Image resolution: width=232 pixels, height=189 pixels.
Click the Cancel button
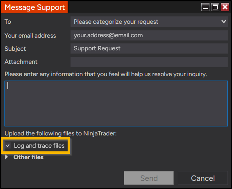click(203, 178)
